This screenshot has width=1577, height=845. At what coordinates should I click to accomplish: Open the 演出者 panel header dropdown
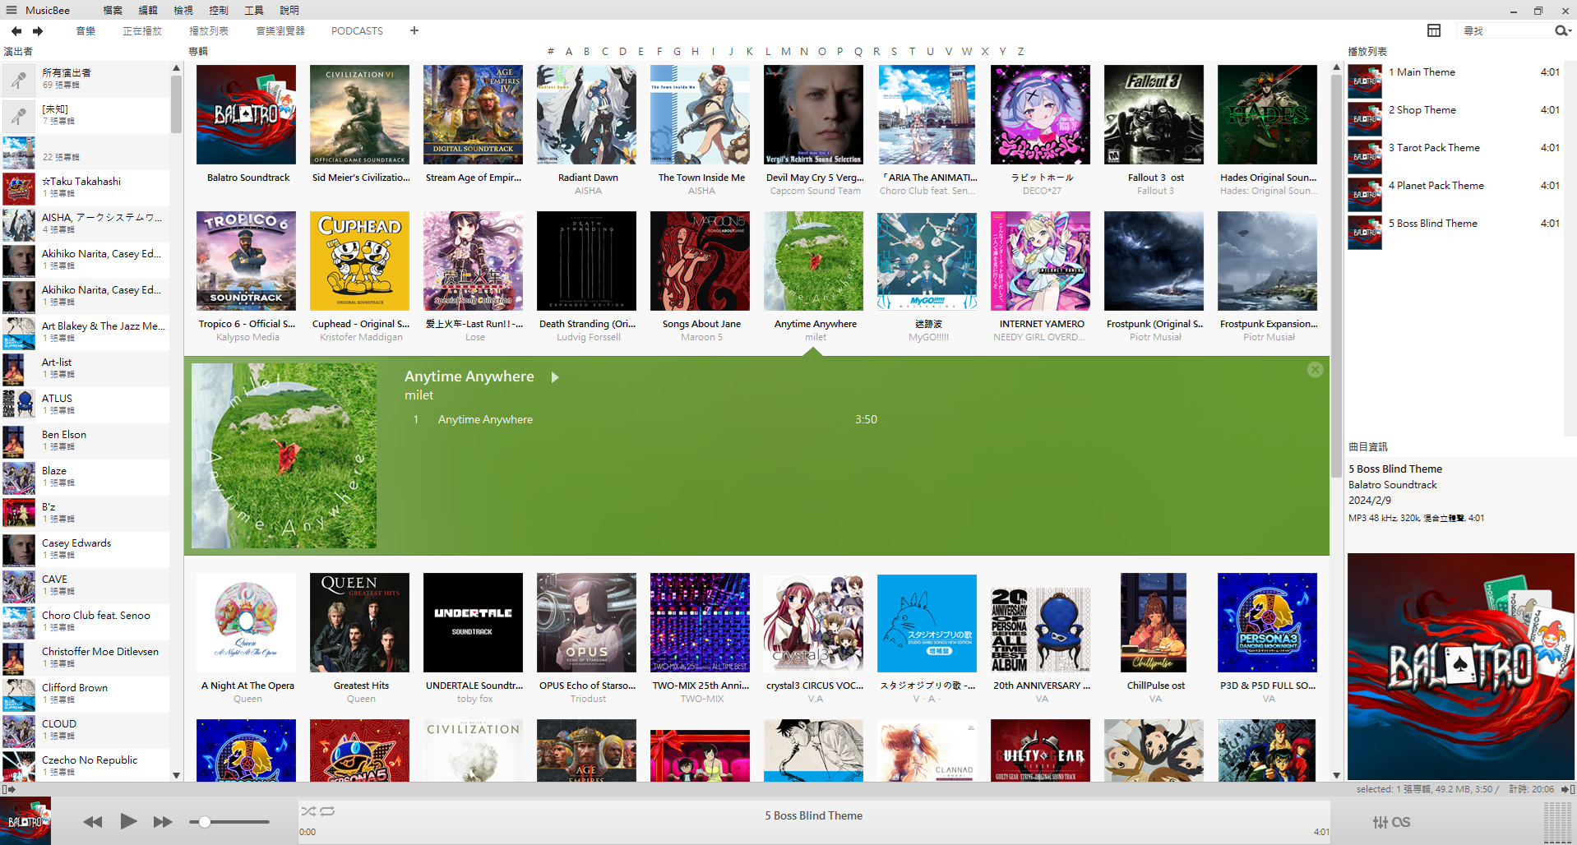pyautogui.click(x=18, y=51)
